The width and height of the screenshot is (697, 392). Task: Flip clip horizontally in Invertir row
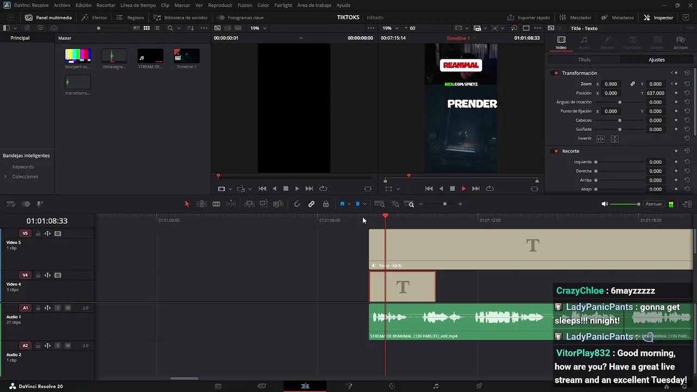tap(601, 139)
